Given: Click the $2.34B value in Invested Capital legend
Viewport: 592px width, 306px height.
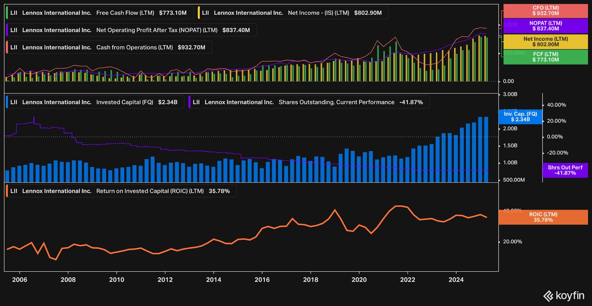Looking at the screenshot, I should coord(168,102).
